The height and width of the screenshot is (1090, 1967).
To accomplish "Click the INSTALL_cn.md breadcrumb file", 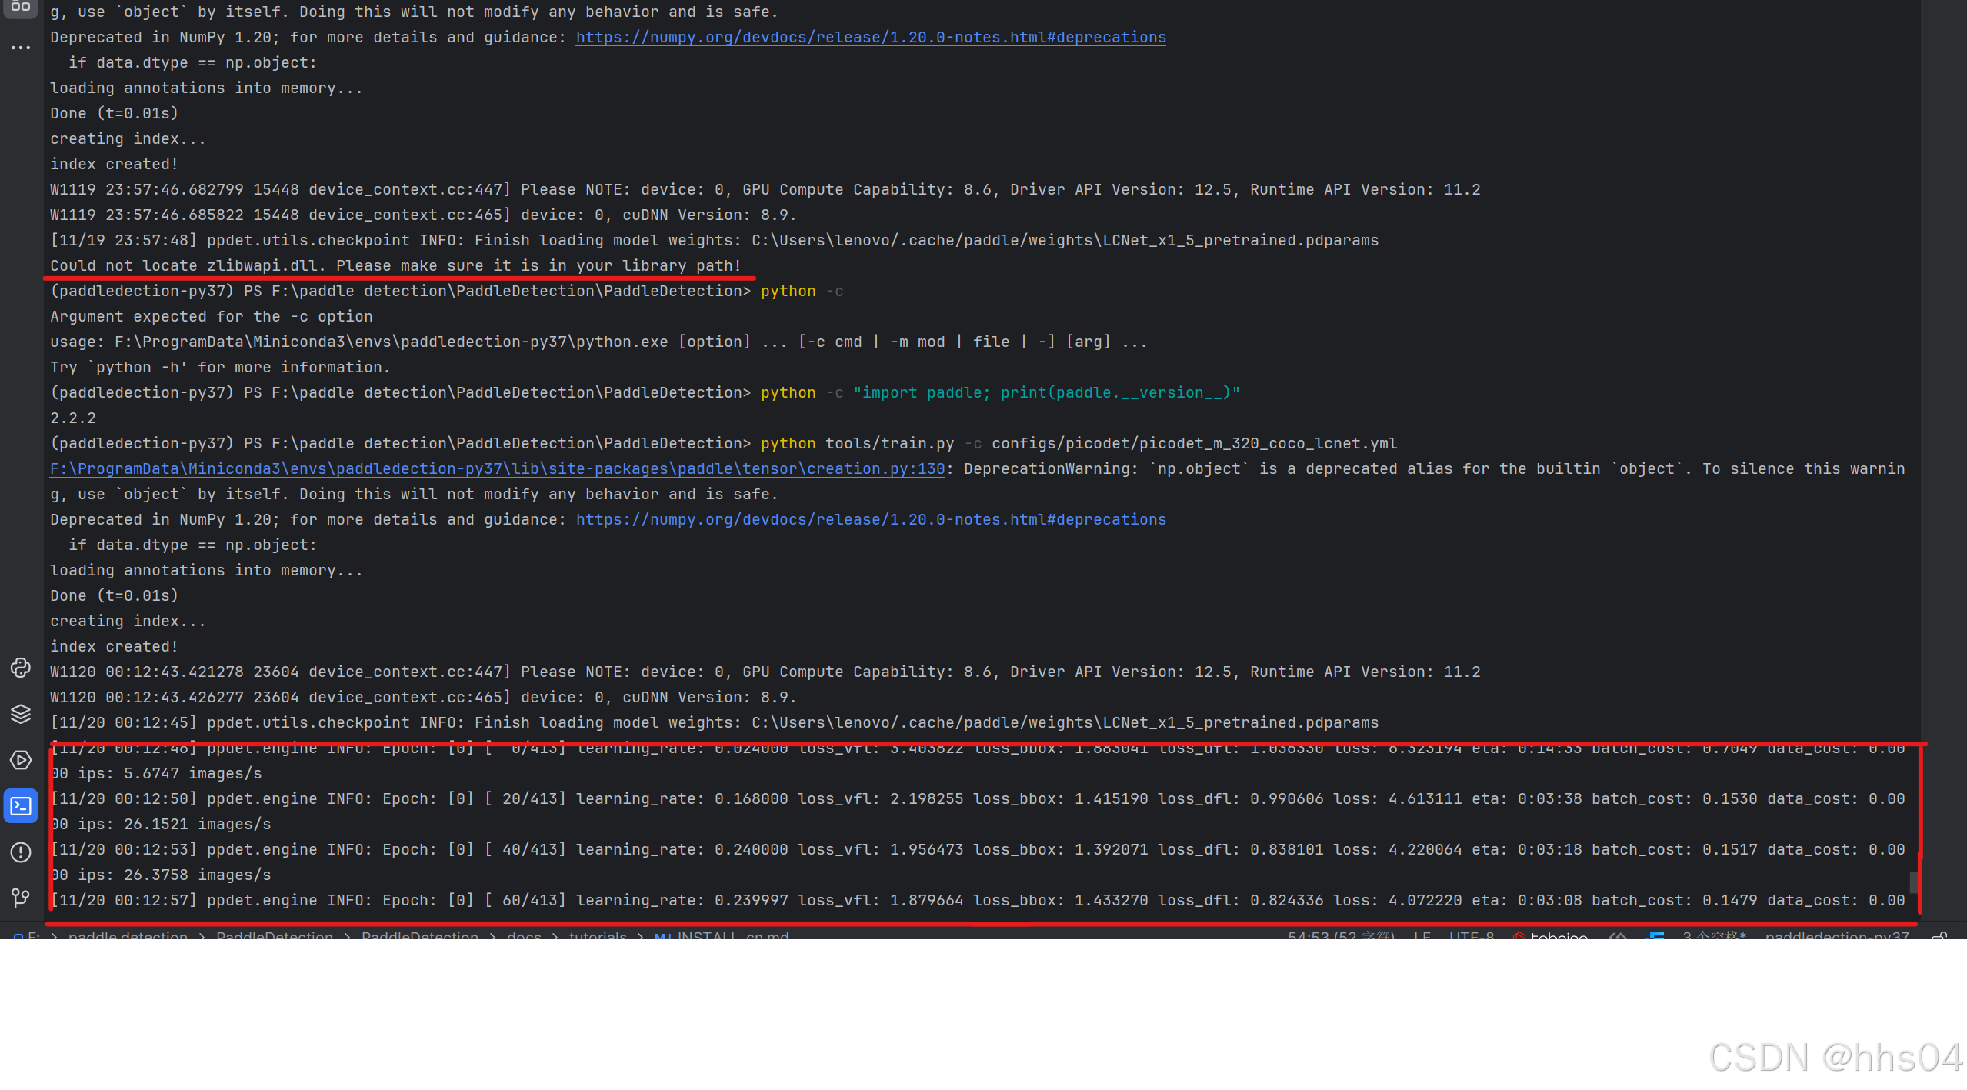I will 732,935.
